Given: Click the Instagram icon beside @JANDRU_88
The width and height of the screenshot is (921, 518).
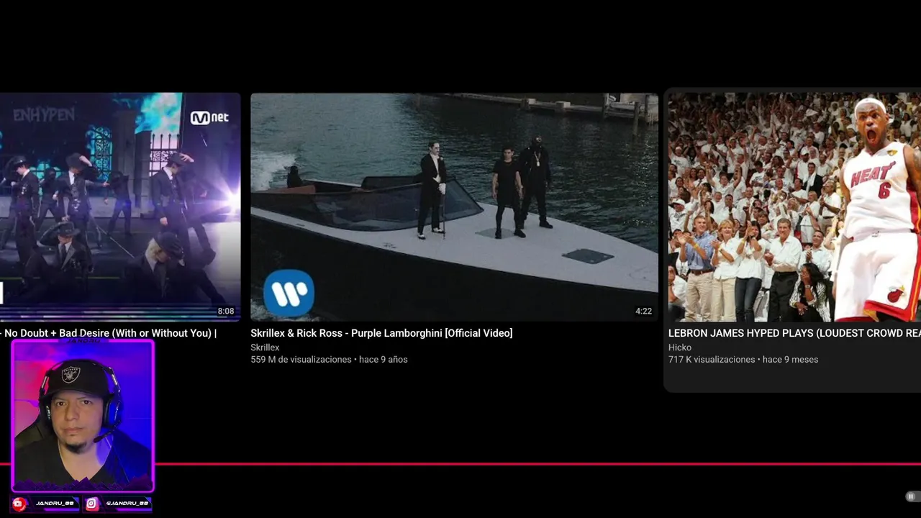Looking at the screenshot, I should (92, 504).
